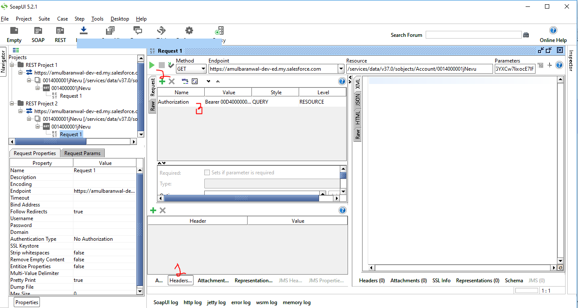The height and width of the screenshot is (308, 578).
Task: Create a new Empty project from the toolbar
Action: 14,33
